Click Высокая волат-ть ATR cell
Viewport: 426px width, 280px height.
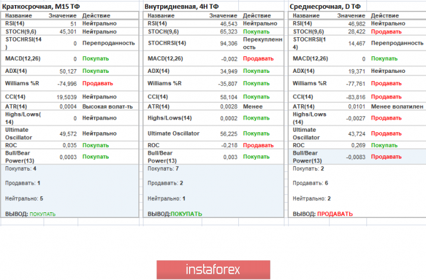pyautogui.click(x=108, y=107)
